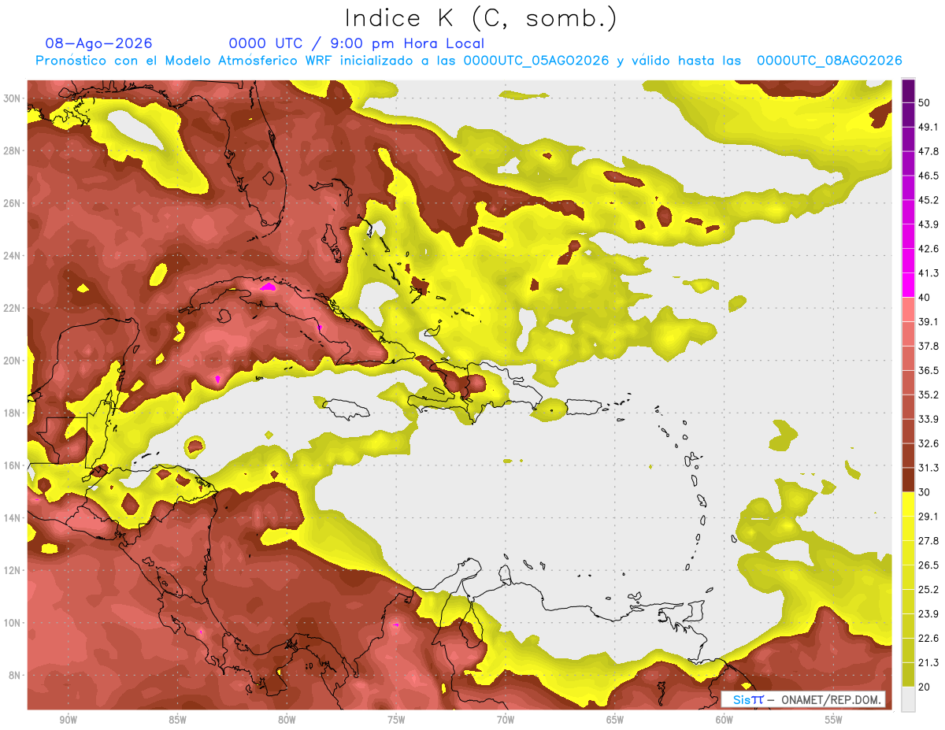The image size is (945, 730).
Task: Select the '12N' latitude label
Action: (x=13, y=570)
